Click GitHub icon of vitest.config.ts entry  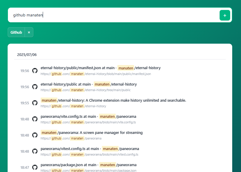[x=35, y=151]
